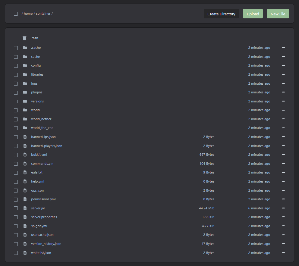Click the logs folder icon
This screenshot has width=299, height=266.
coord(25,83)
